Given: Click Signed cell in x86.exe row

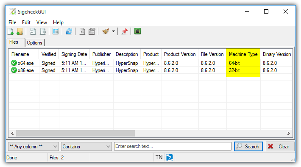Looking at the screenshot, I should (x=48, y=70).
